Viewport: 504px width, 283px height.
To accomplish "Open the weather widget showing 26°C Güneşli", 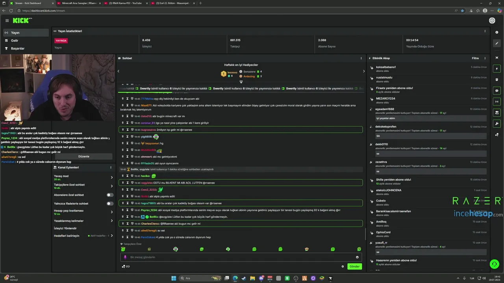I will pos(11,278).
